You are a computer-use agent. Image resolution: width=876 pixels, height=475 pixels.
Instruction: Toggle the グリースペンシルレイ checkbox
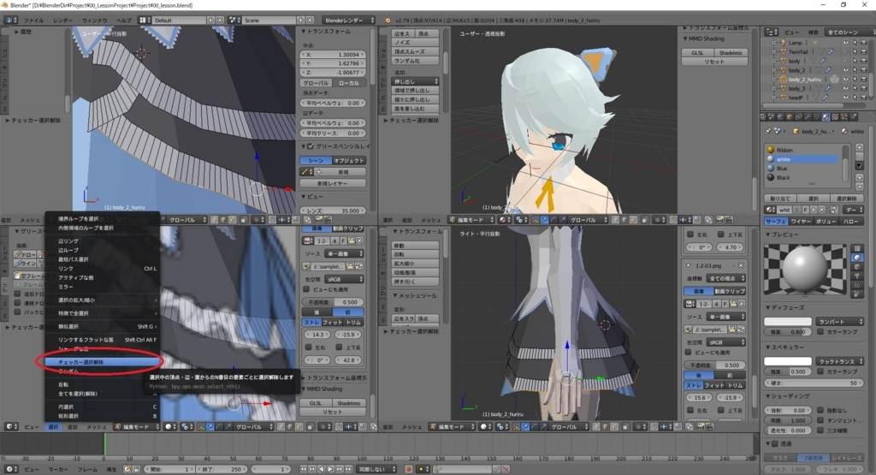point(311,146)
